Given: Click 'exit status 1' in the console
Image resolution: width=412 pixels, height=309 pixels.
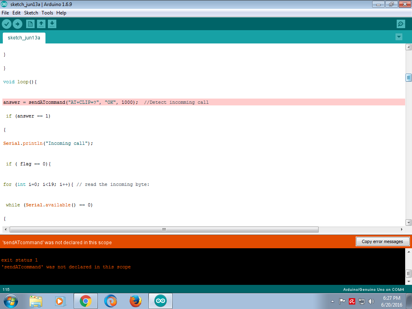Looking at the screenshot, I should pos(19,260).
